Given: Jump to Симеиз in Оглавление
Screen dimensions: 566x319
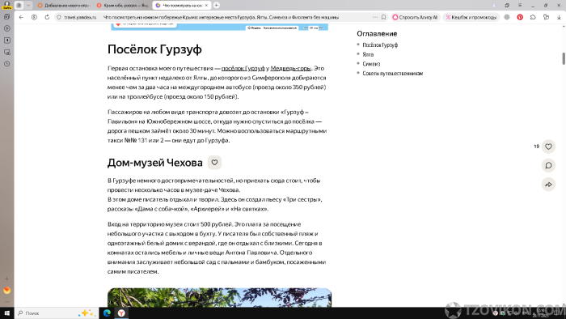Looking at the screenshot, I should 371,64.
